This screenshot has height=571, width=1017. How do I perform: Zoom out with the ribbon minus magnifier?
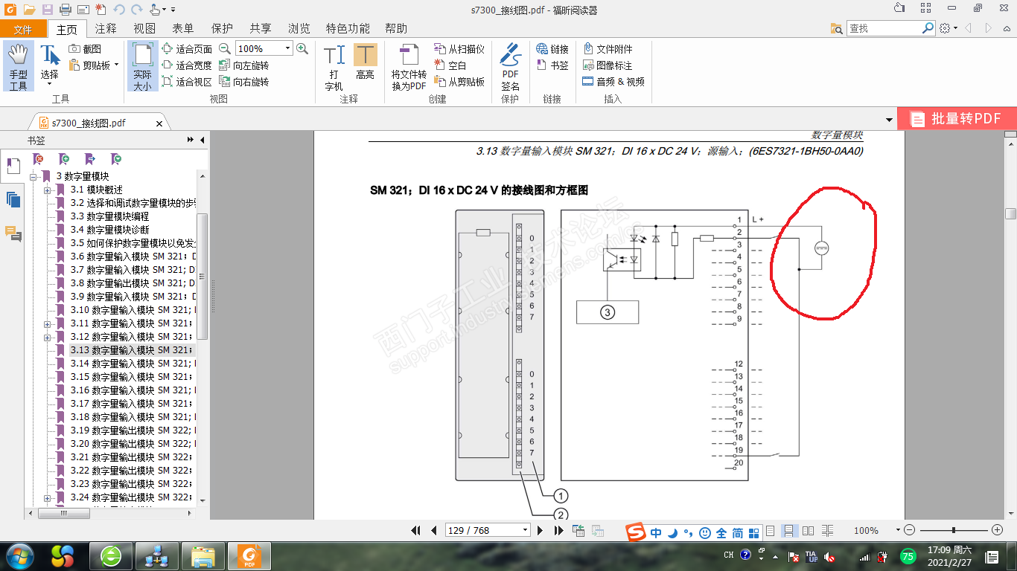[225, 48]
